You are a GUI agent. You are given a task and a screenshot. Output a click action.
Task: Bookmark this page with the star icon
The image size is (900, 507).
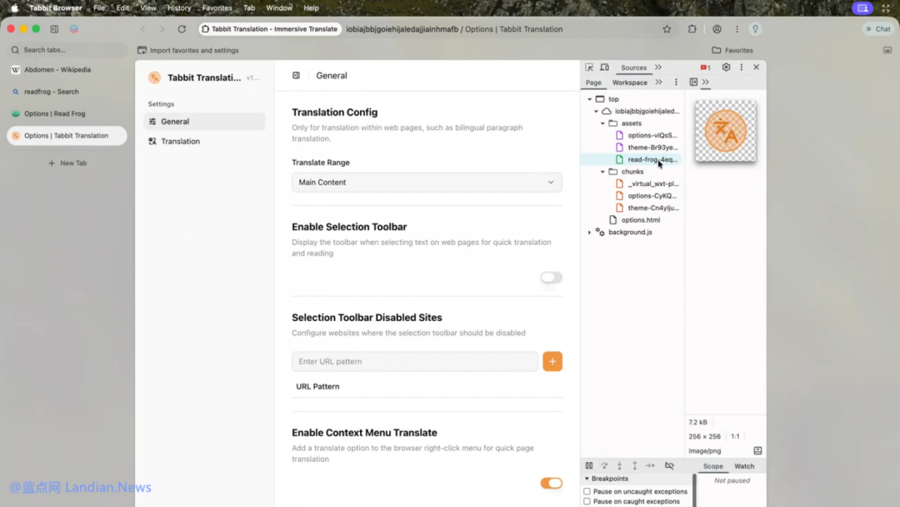coord(667,29)
